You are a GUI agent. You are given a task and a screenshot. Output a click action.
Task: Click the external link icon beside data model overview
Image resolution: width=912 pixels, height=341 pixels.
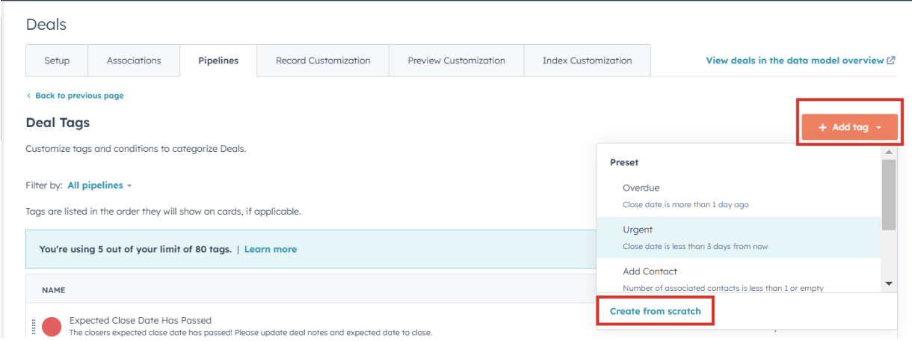pyautogui.click(x=891, y=61)
